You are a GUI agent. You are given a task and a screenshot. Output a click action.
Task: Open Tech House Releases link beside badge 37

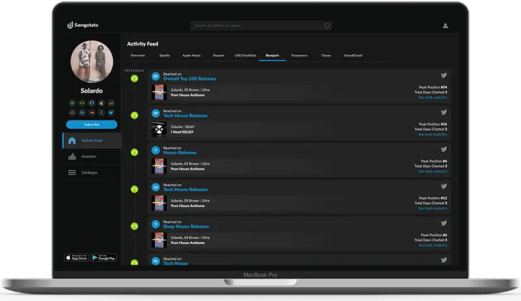tap(185, 116)
